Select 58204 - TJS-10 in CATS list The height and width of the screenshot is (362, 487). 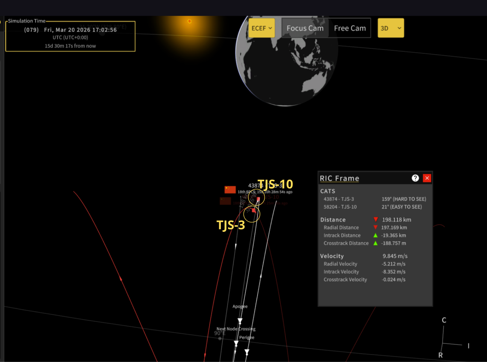click(340, 207)
